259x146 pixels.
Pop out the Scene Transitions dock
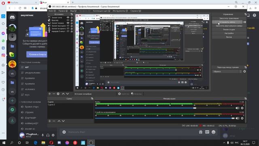tap(246, 67)
